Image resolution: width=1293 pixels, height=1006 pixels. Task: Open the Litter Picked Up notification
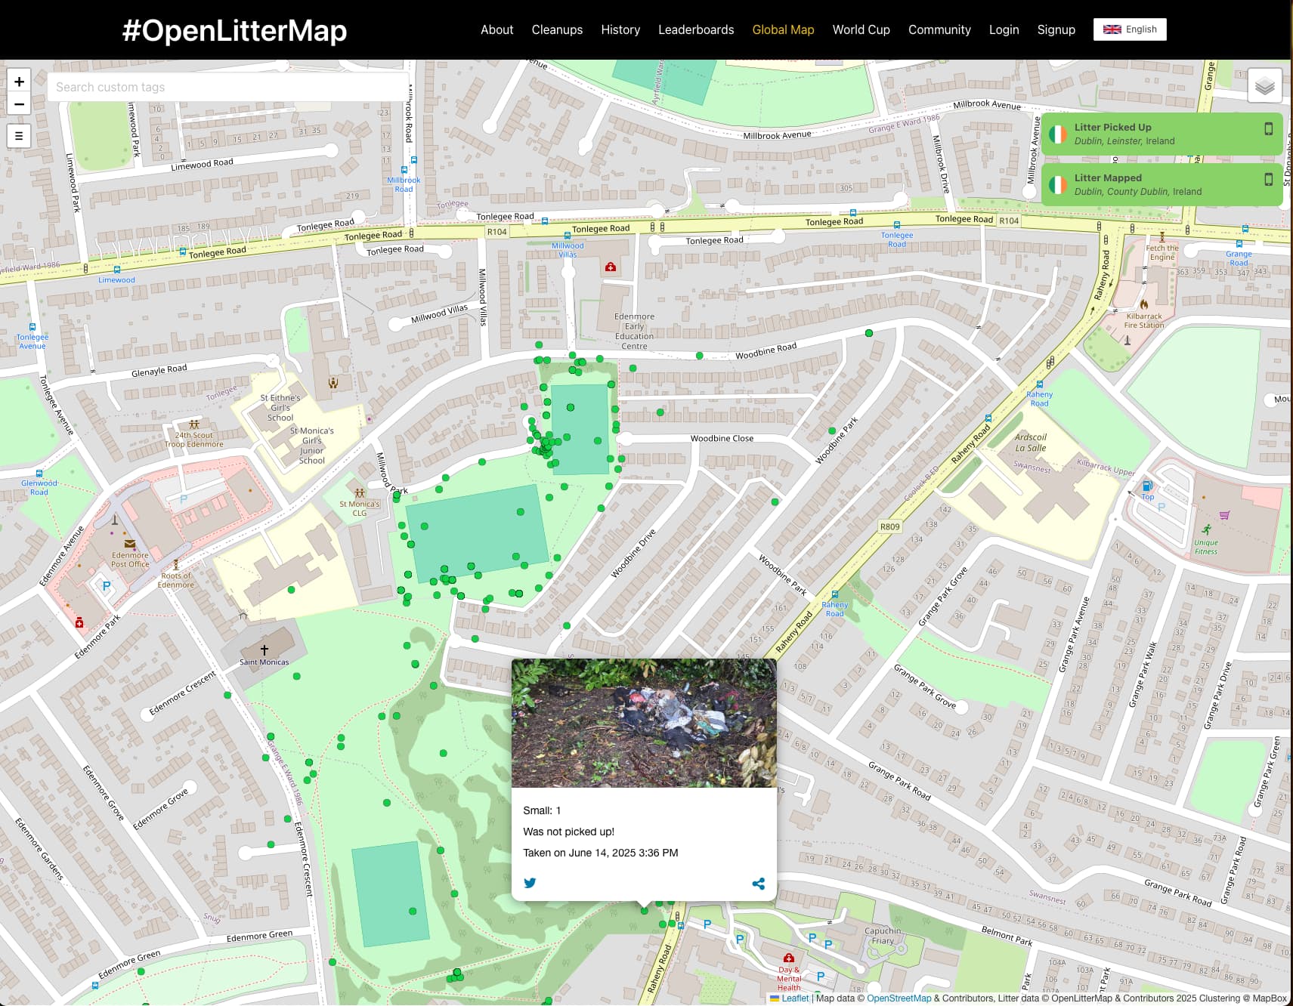click(1162, 134)
